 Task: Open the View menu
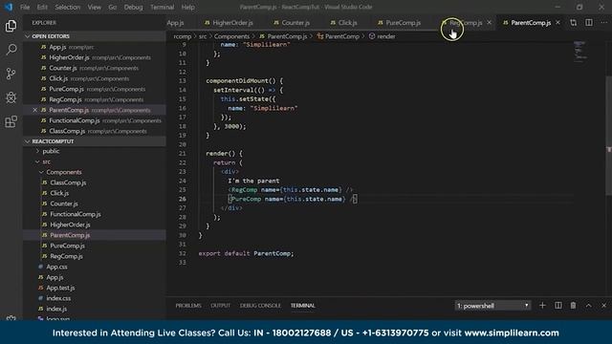pos(94,7)
